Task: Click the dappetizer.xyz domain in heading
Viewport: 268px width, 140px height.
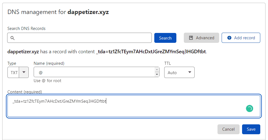Action: pyautogui.click(x=88, y=12)
